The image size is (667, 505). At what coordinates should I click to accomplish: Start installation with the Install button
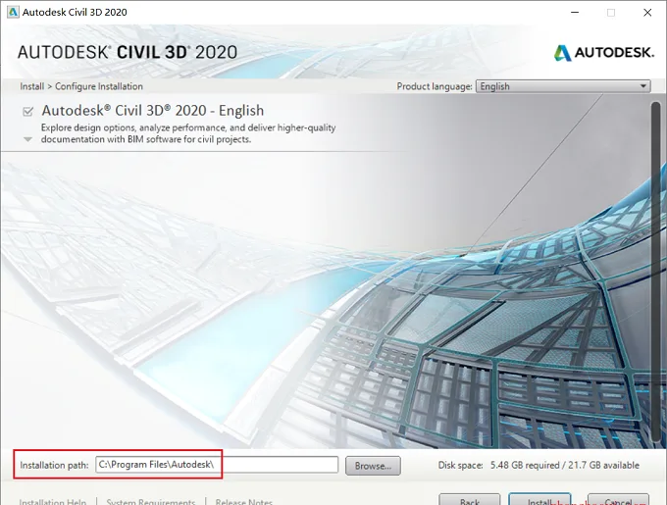(539, 500)
